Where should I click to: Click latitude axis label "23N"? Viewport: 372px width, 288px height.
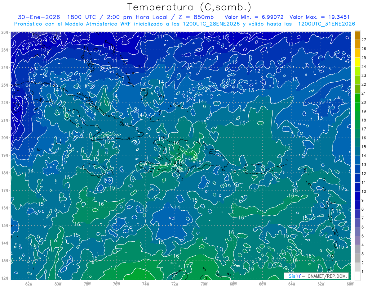pyautogui.click(x=5, y=85)
